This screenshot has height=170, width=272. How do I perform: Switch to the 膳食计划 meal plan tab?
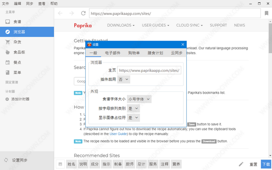click(155, 53)
